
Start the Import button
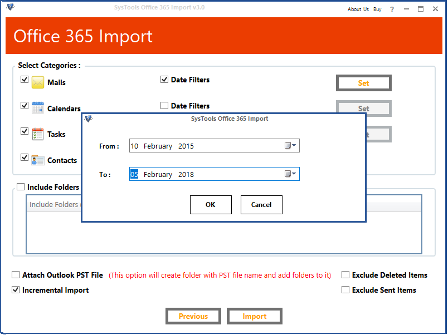pos(254,316)
